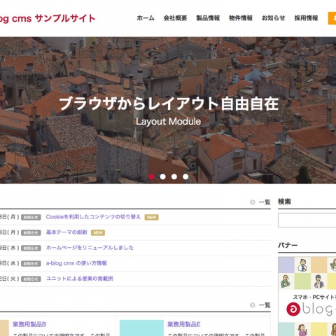Image resolution: width=336 pixels, height=336 pixels.
Task: Switch to the fourth slide dot
Action: point(185,176)
